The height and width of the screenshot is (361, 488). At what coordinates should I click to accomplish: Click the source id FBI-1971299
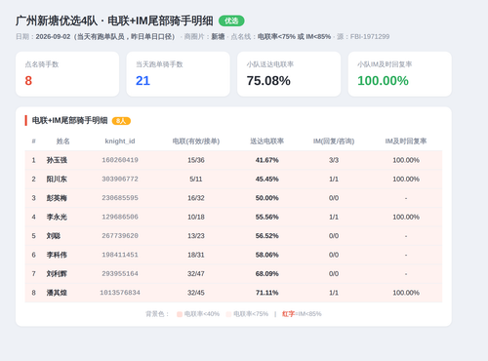tap(370, 36)
